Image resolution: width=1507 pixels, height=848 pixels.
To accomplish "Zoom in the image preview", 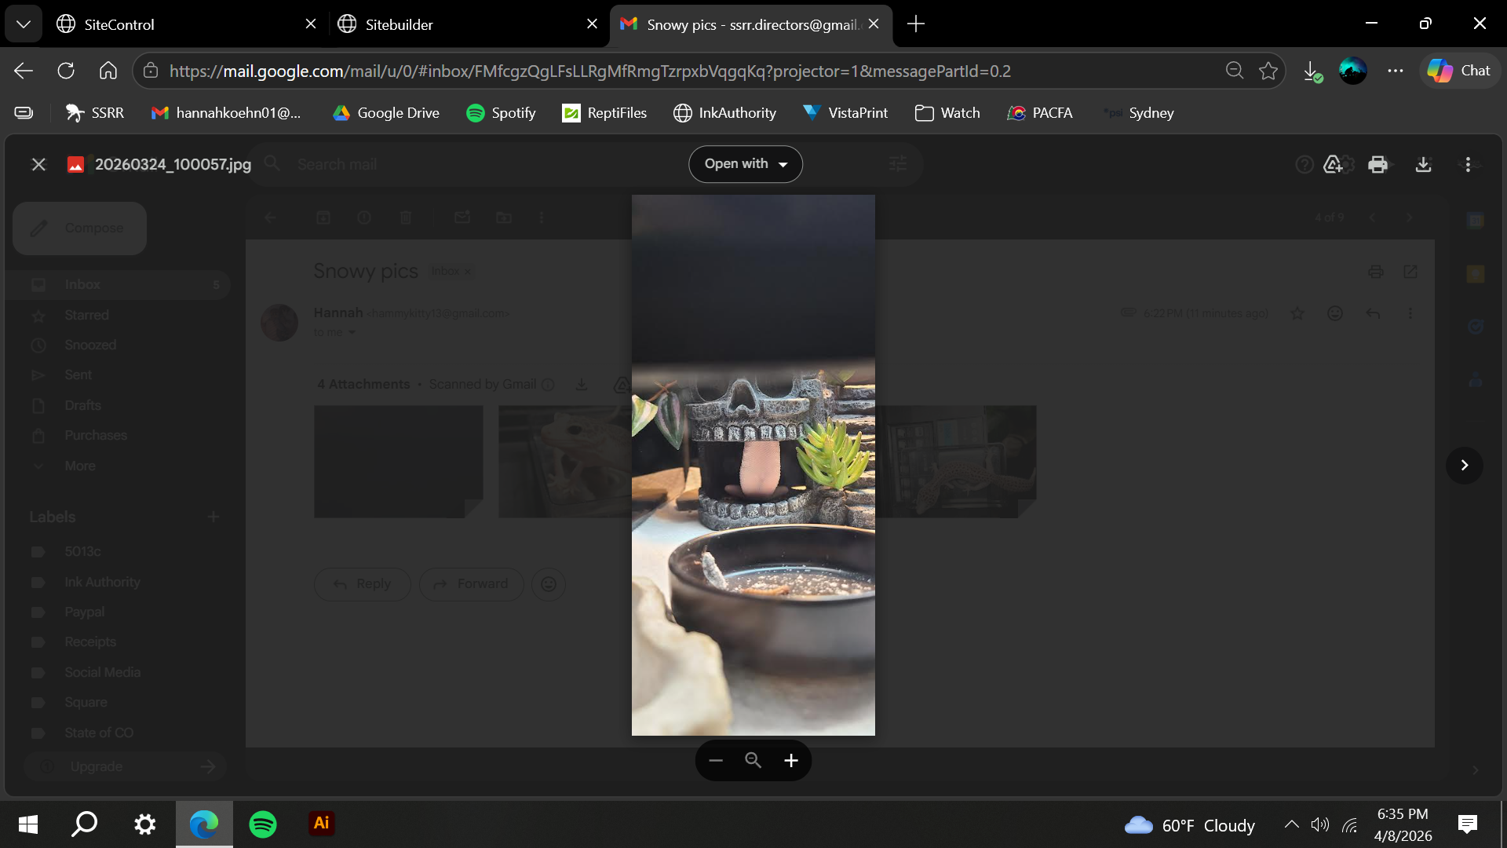I will (791, 760).
